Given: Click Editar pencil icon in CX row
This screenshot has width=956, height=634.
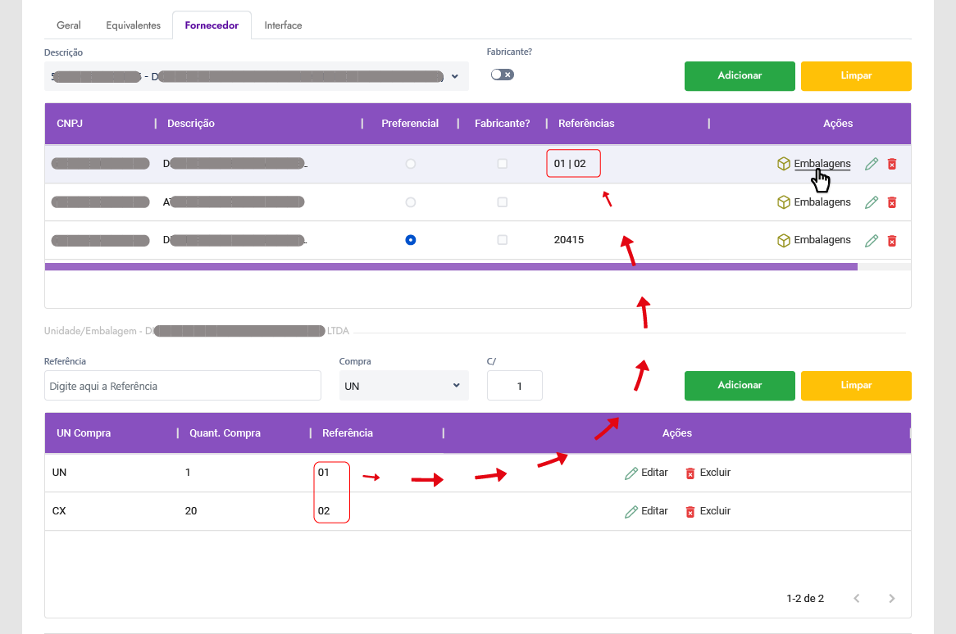Looking at the screenshot, I should point(631,512).
